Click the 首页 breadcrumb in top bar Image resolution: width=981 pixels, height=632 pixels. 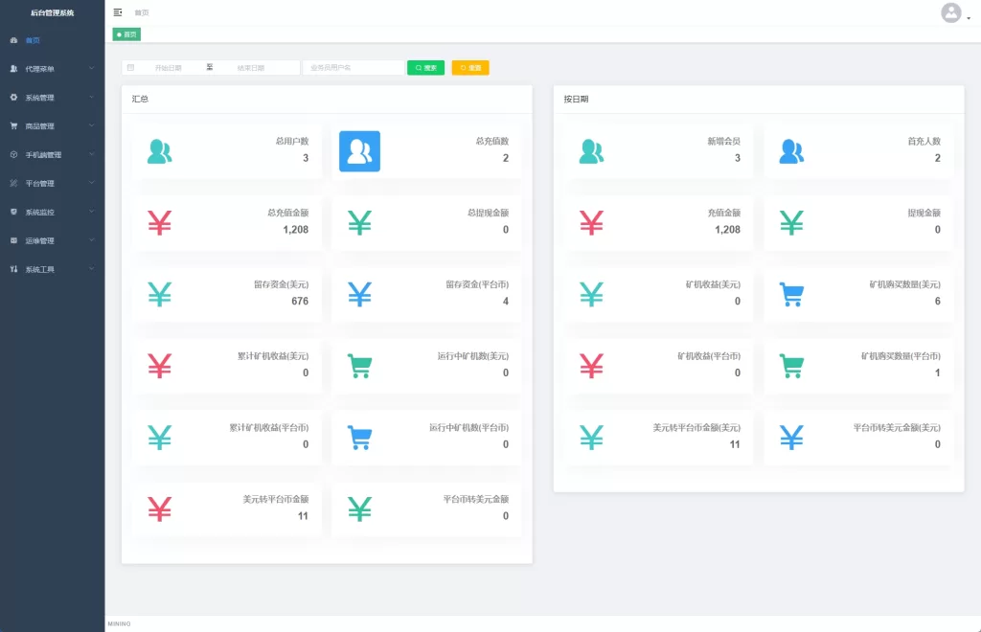[x=142, y=12]
